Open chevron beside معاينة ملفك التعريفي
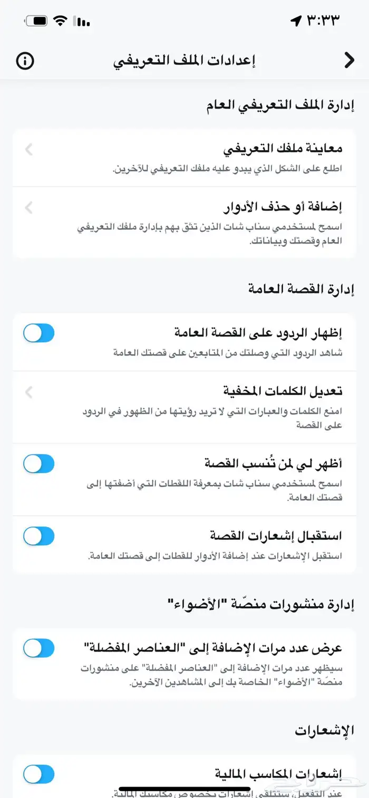The height and width of the screenshot is (798, 369). (29, 150)
